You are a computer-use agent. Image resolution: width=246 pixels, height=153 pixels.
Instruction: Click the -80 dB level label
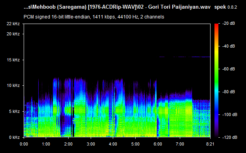point(229,92)
